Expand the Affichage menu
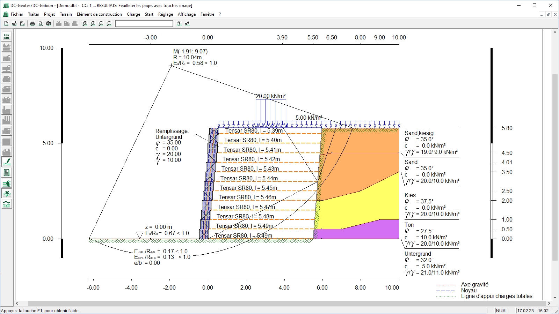This screenshot has width=559, height=314. (x=187, y=14)
